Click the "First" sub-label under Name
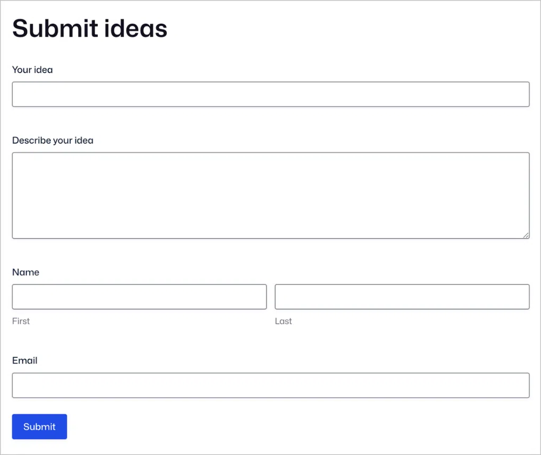Viewport: 541px width, 455px height. [21, 321]
